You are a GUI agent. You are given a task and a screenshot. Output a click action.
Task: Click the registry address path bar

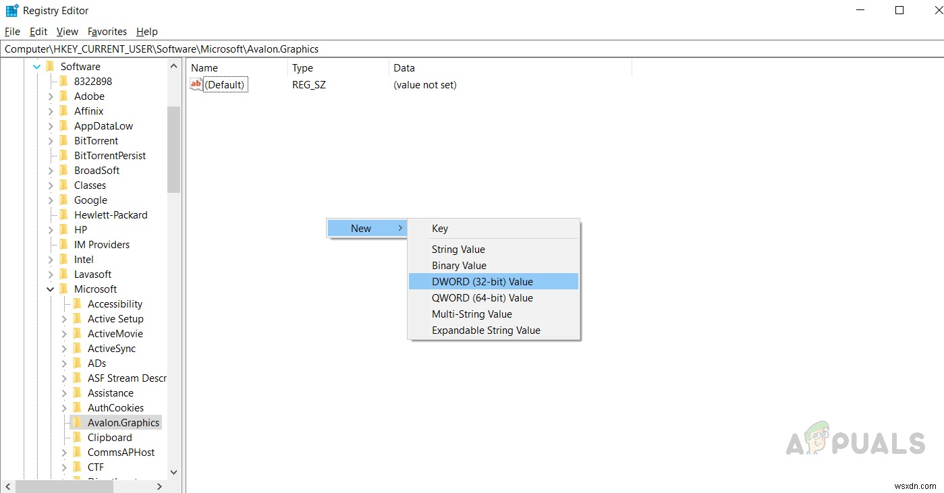472,49
